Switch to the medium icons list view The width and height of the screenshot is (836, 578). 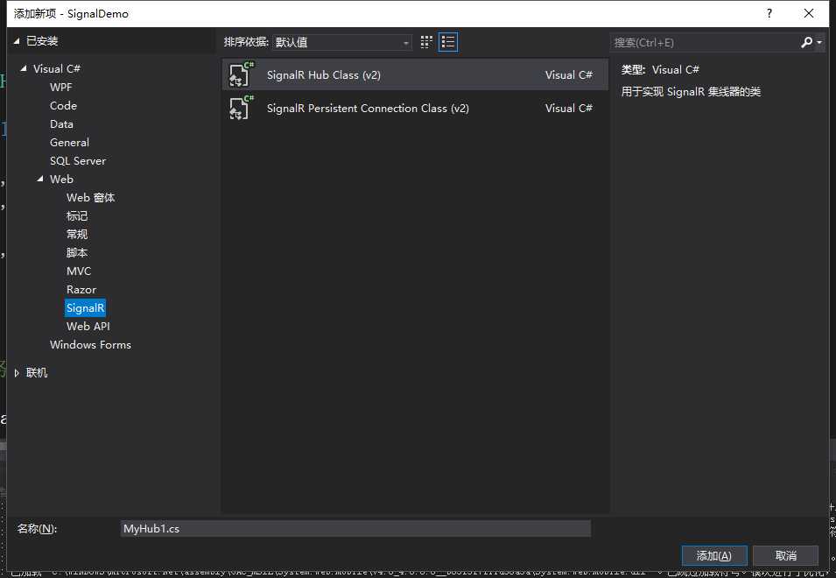pos(448,42)
